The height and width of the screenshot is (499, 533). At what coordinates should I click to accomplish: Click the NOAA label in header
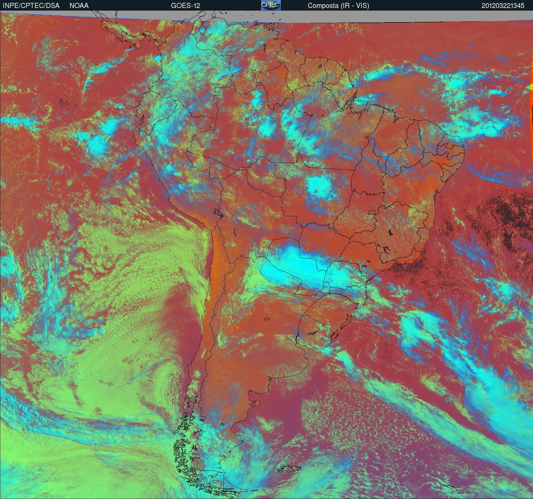(x=79, y=6)
